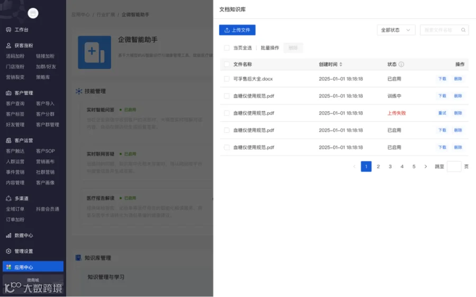Open the 全部状态 status filter dropdown
This screenshot has height=297, width=476.
396,30
